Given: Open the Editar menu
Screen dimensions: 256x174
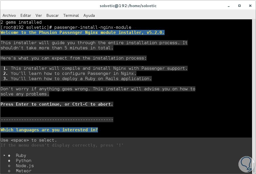Looking at the screenshot, I should click(x=26, y=15).
